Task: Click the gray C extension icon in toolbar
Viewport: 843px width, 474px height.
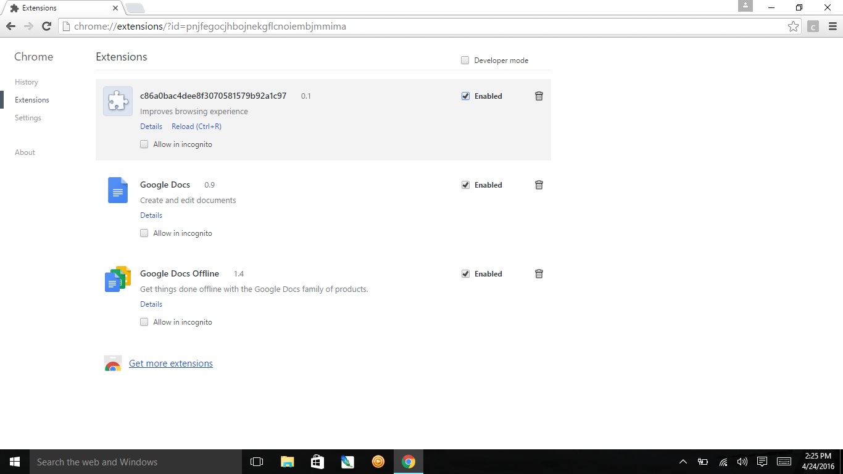Action: coord(813,27)
